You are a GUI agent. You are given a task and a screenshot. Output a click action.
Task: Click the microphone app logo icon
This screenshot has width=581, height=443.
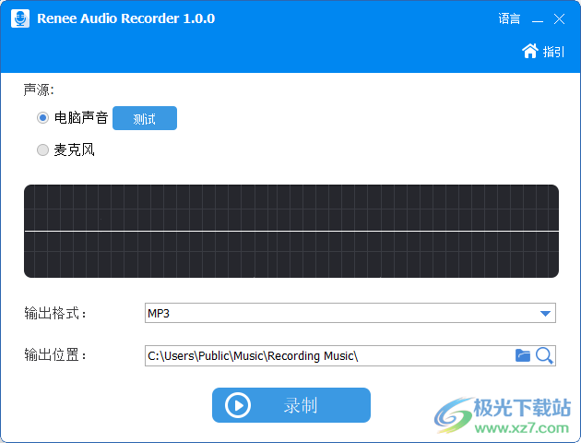click(20, 18)
